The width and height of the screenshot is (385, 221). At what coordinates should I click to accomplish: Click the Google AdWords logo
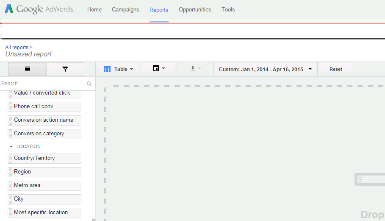[39, 9]
